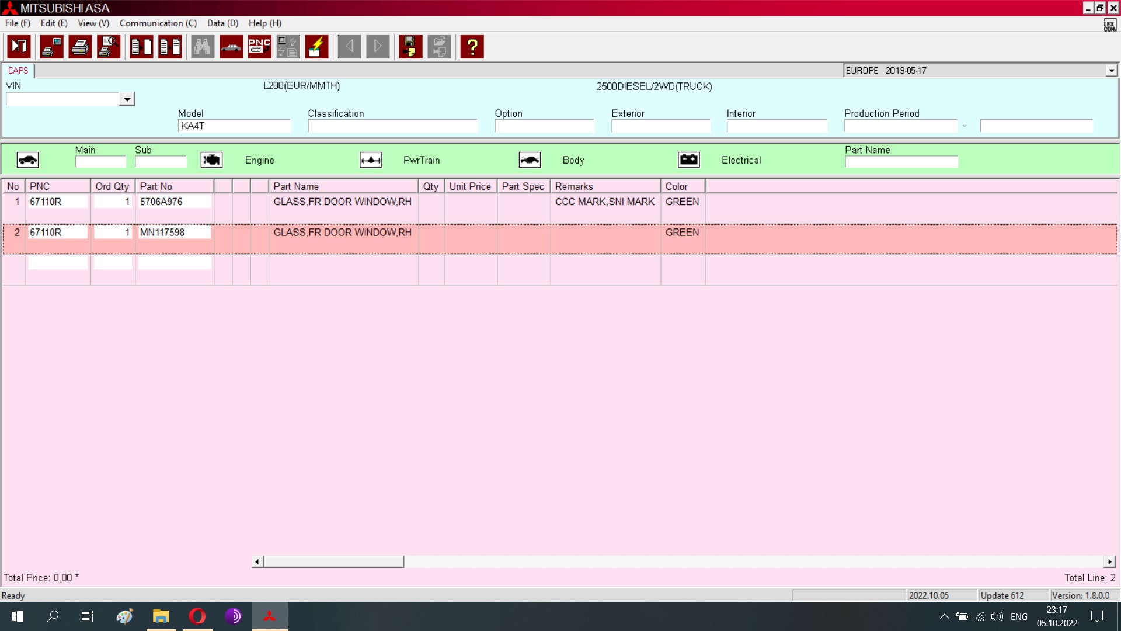This screenshot has height=631, width=1121.
Task: Open print preview with magnifier icon
Action: [x=109, y=47]
